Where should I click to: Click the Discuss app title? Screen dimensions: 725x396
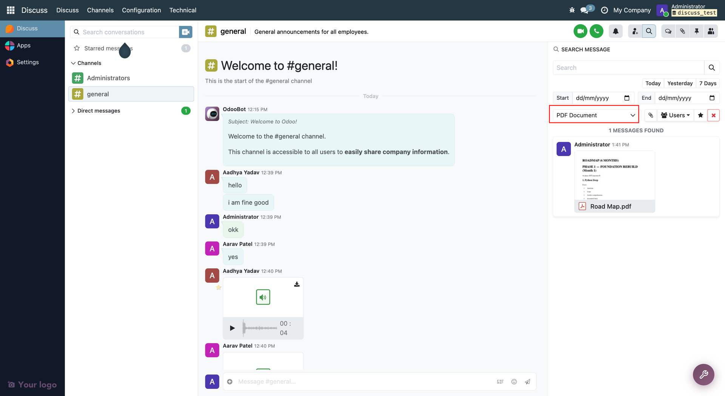34,10
